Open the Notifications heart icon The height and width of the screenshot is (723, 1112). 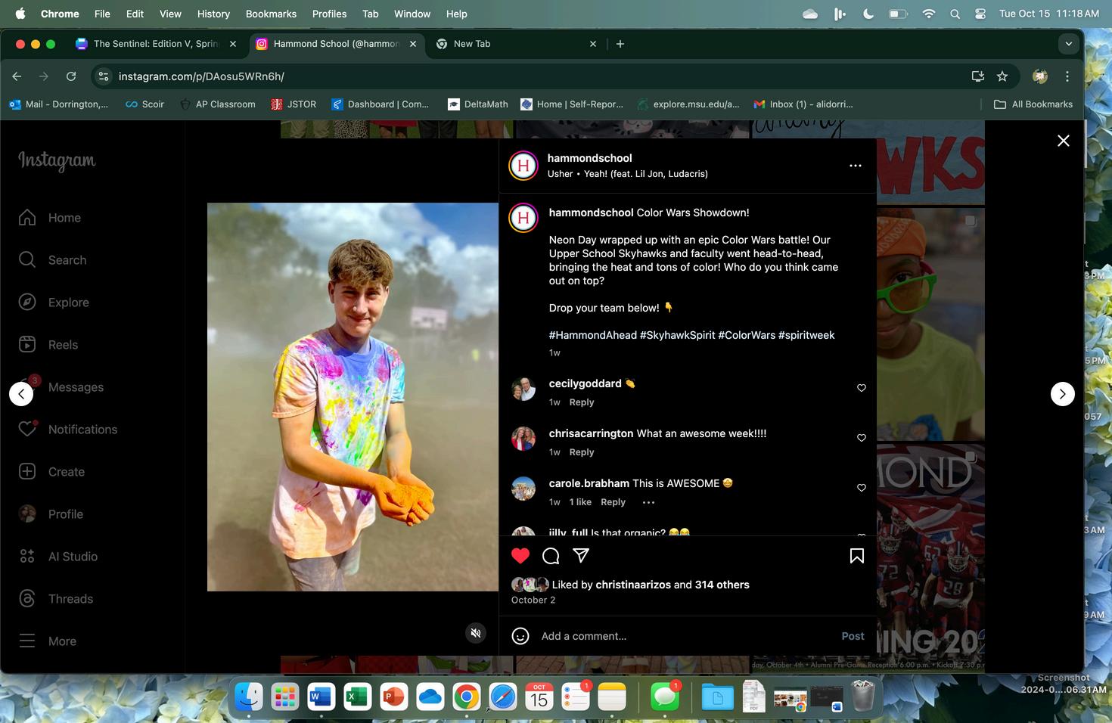27,430
